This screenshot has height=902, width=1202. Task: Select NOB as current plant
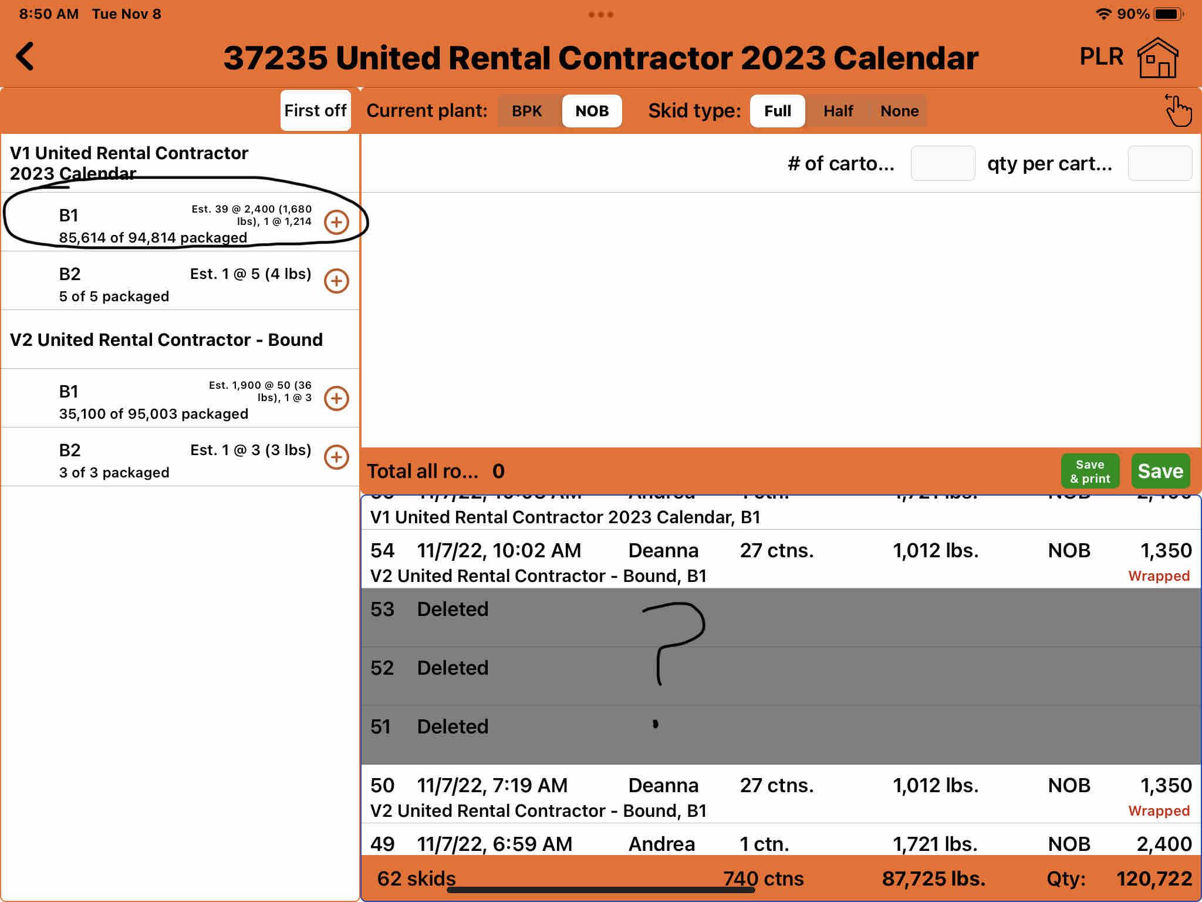click(592, 111)
